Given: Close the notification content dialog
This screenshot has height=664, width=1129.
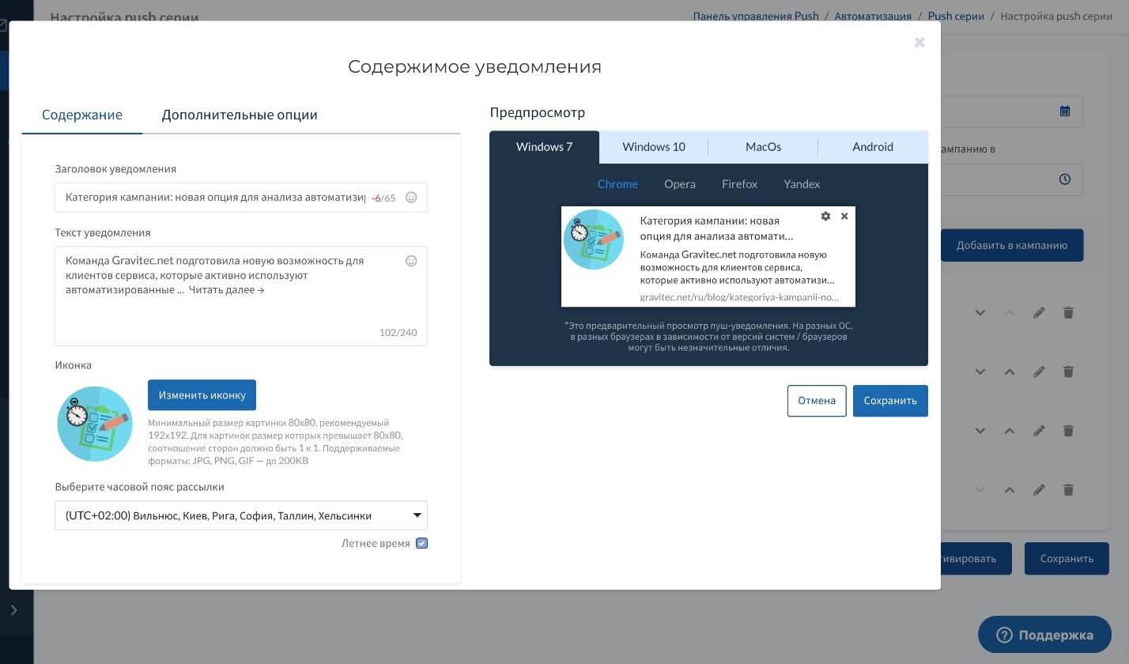Looking at the screenshot, I should 919,43.
